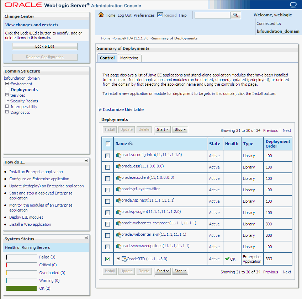Image resolution: width=302 pixels, height=299 pixels.
Task: Click the search magnifier icon
Action: [x=236, y=15]
